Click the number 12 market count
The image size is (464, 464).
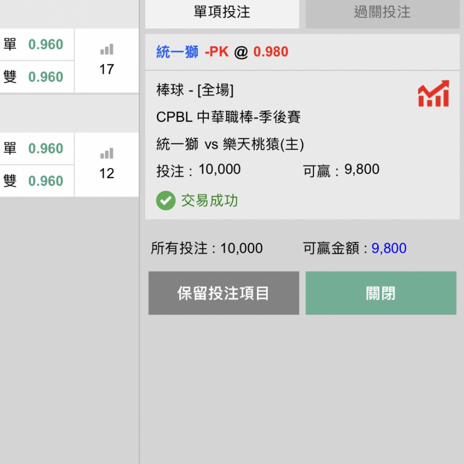[x=107, y=174]
